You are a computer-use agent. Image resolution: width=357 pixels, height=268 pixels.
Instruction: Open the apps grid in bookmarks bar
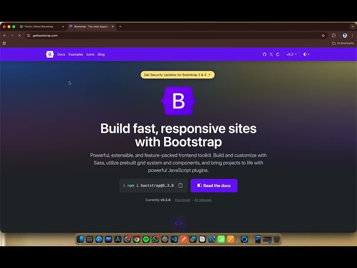click(x=4, y=44)
